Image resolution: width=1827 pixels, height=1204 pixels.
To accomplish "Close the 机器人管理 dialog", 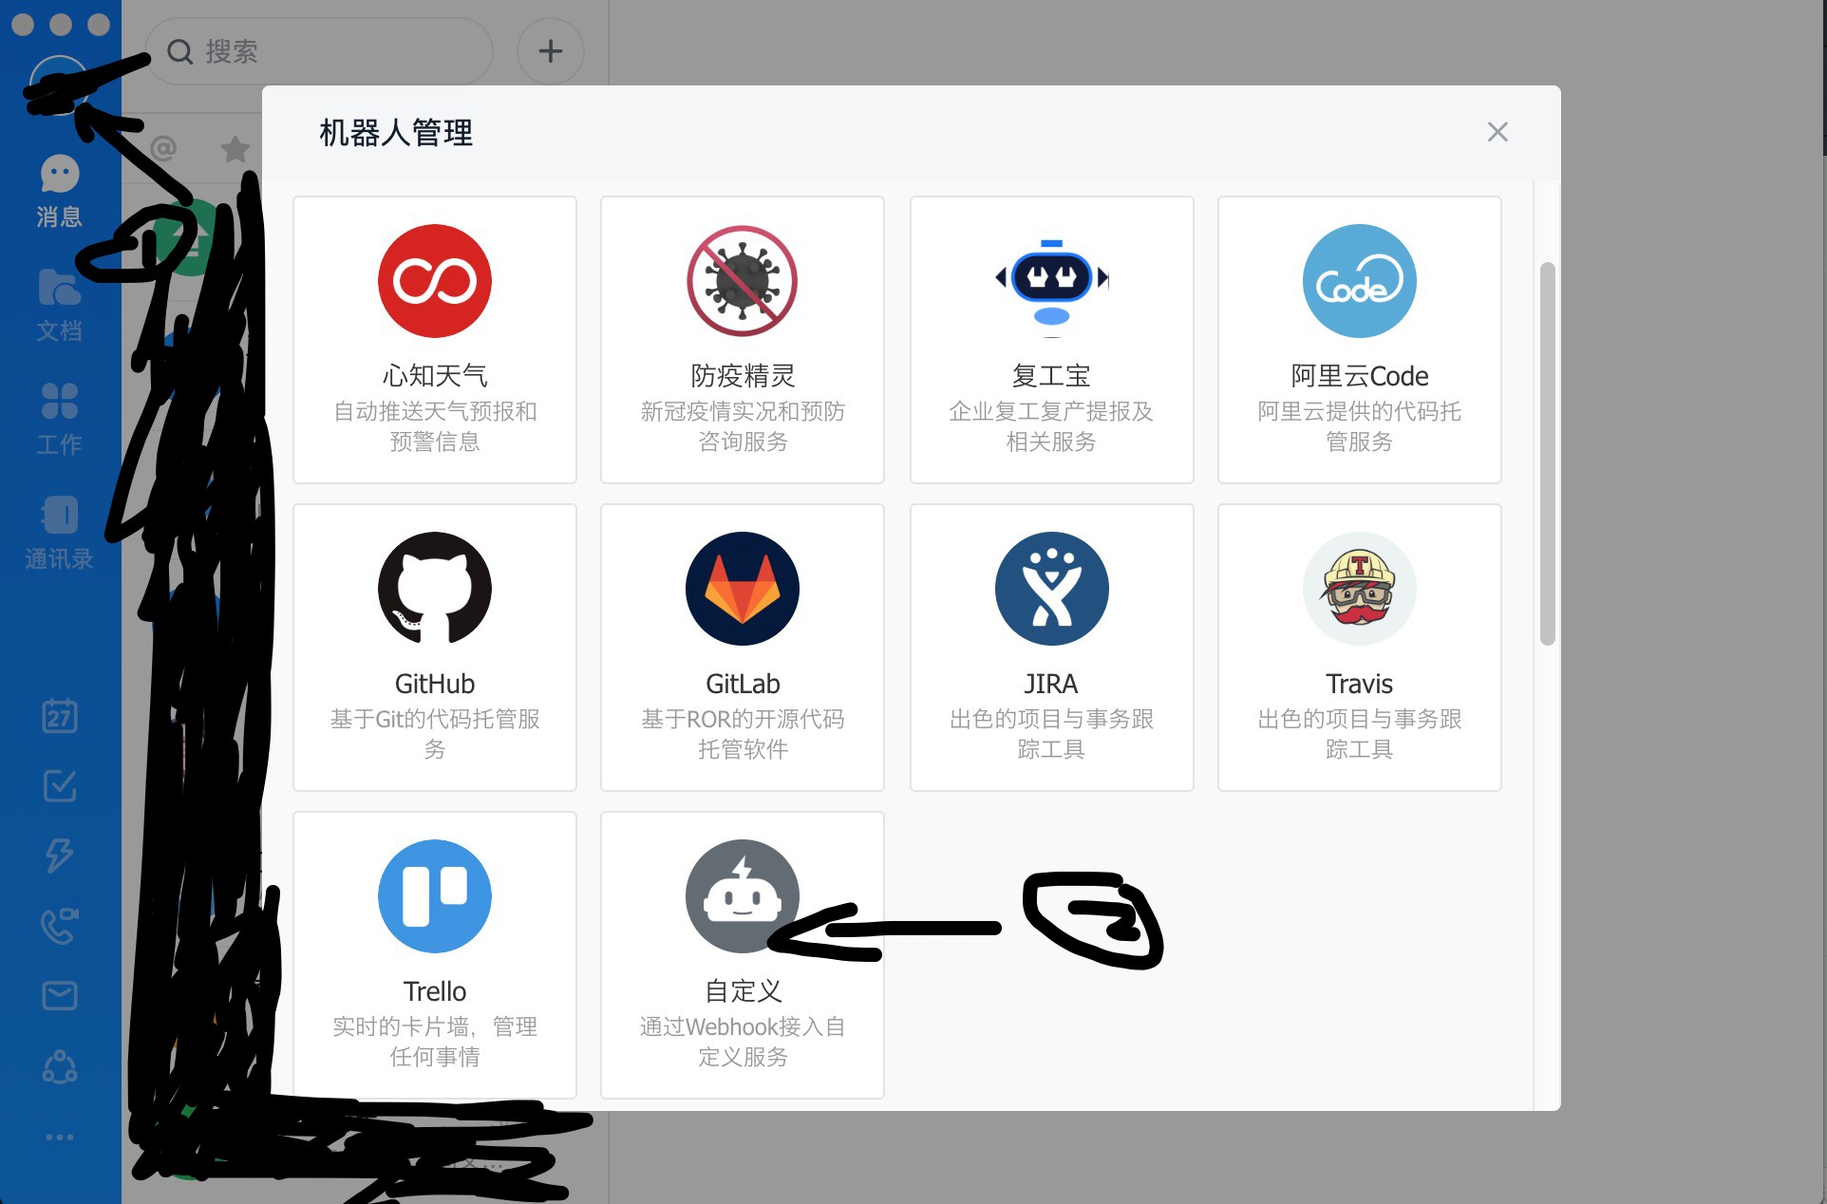I will pyautogui.click(x=1497, y=132).
